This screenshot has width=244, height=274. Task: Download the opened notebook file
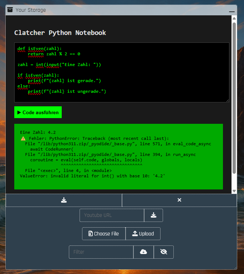64,200
